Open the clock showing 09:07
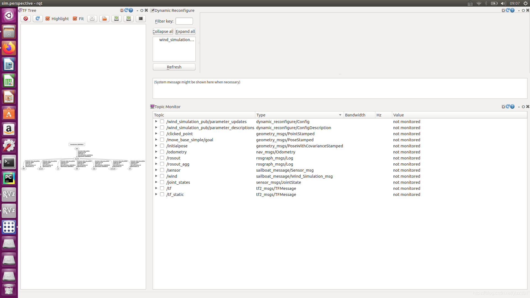Image resolution: width=530 pixels, height=298 pixels. 515,3
